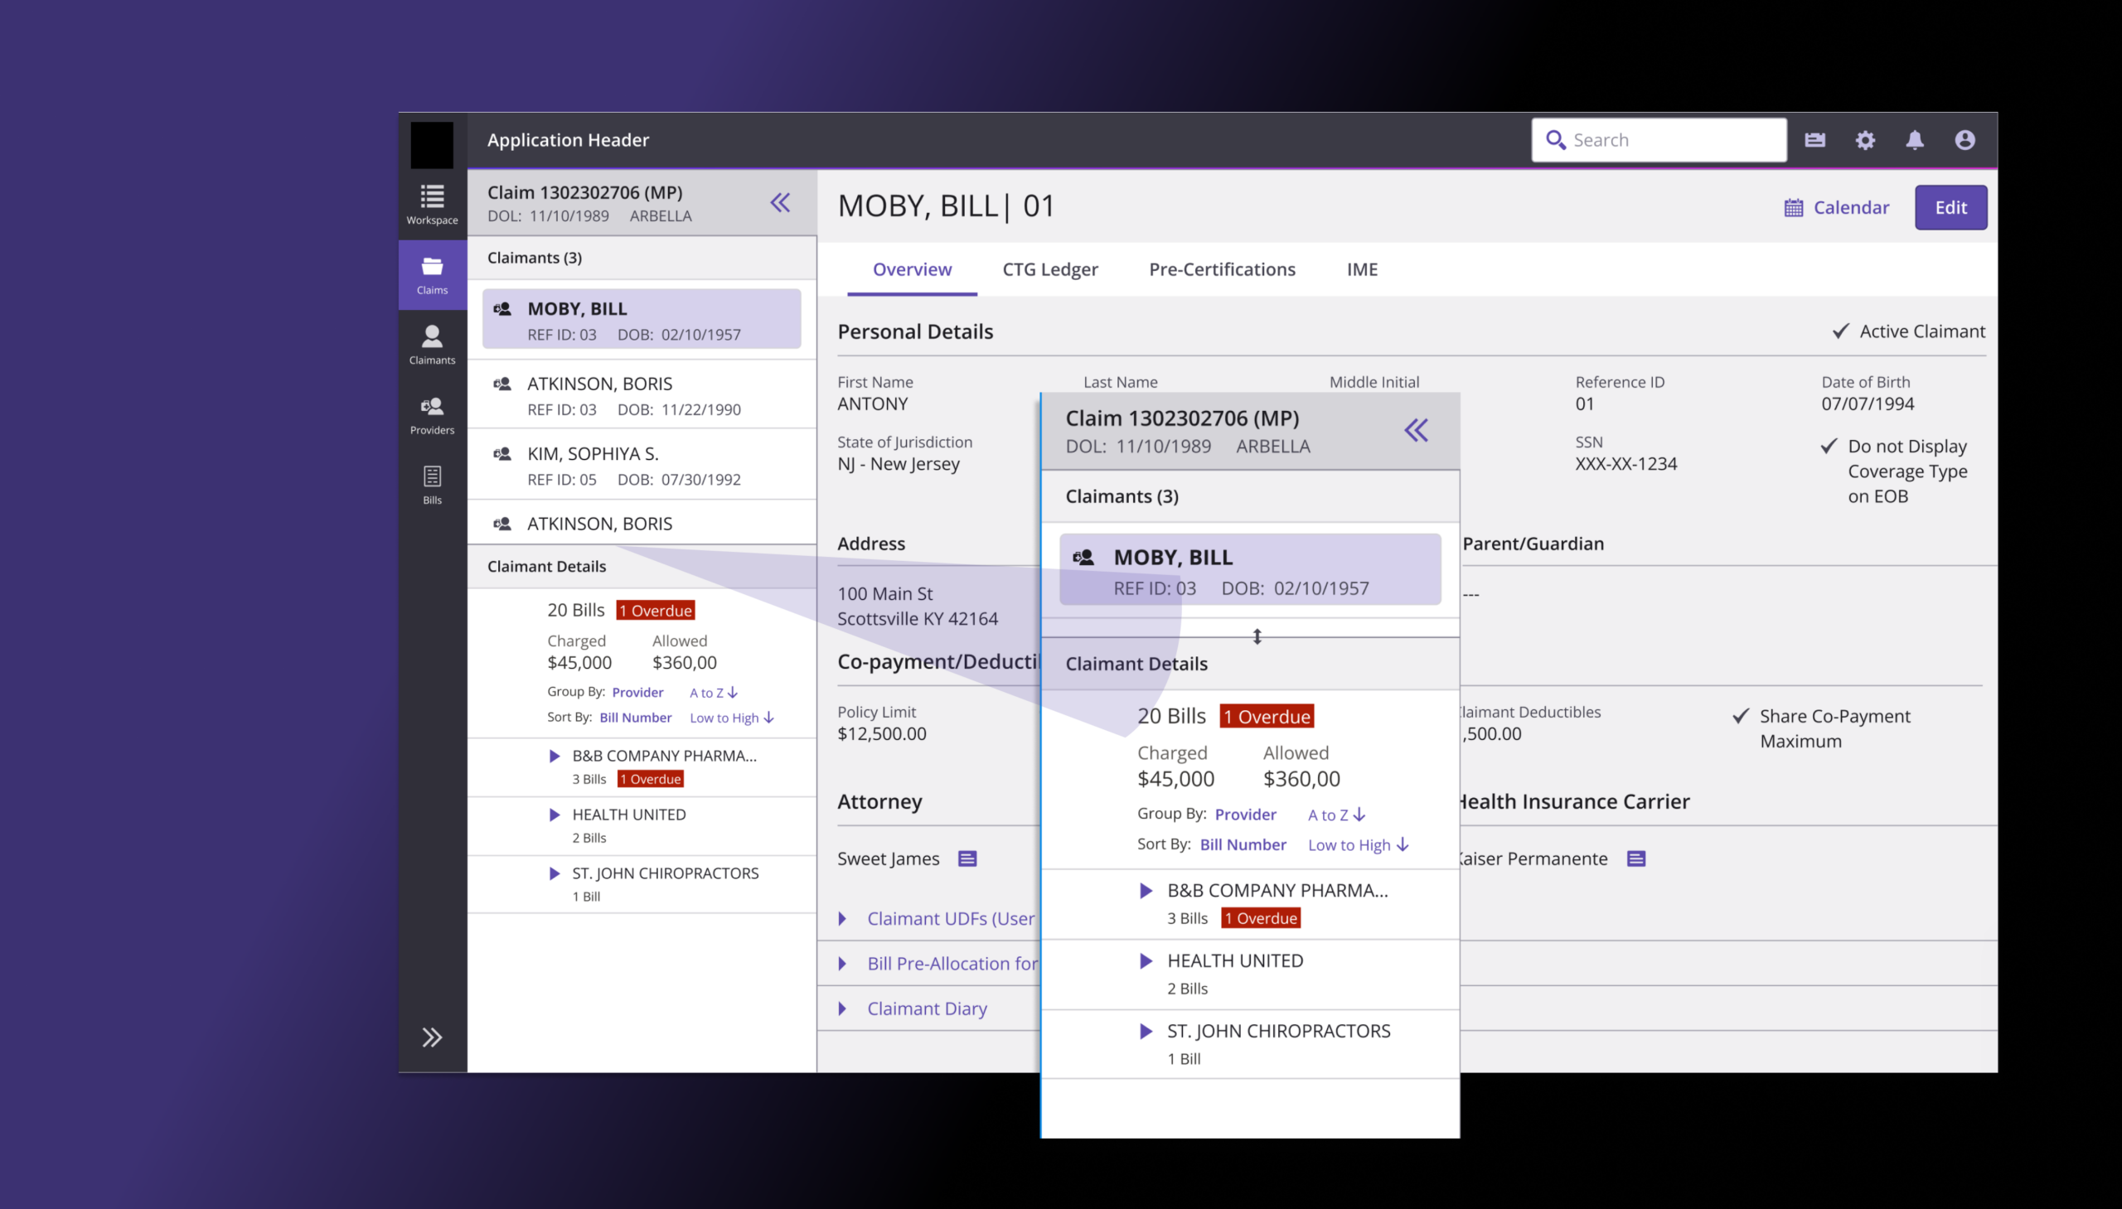This screenshot has height=1209, width=2122.
Task: Click the user account profile icon
Action: (1965, 140)
